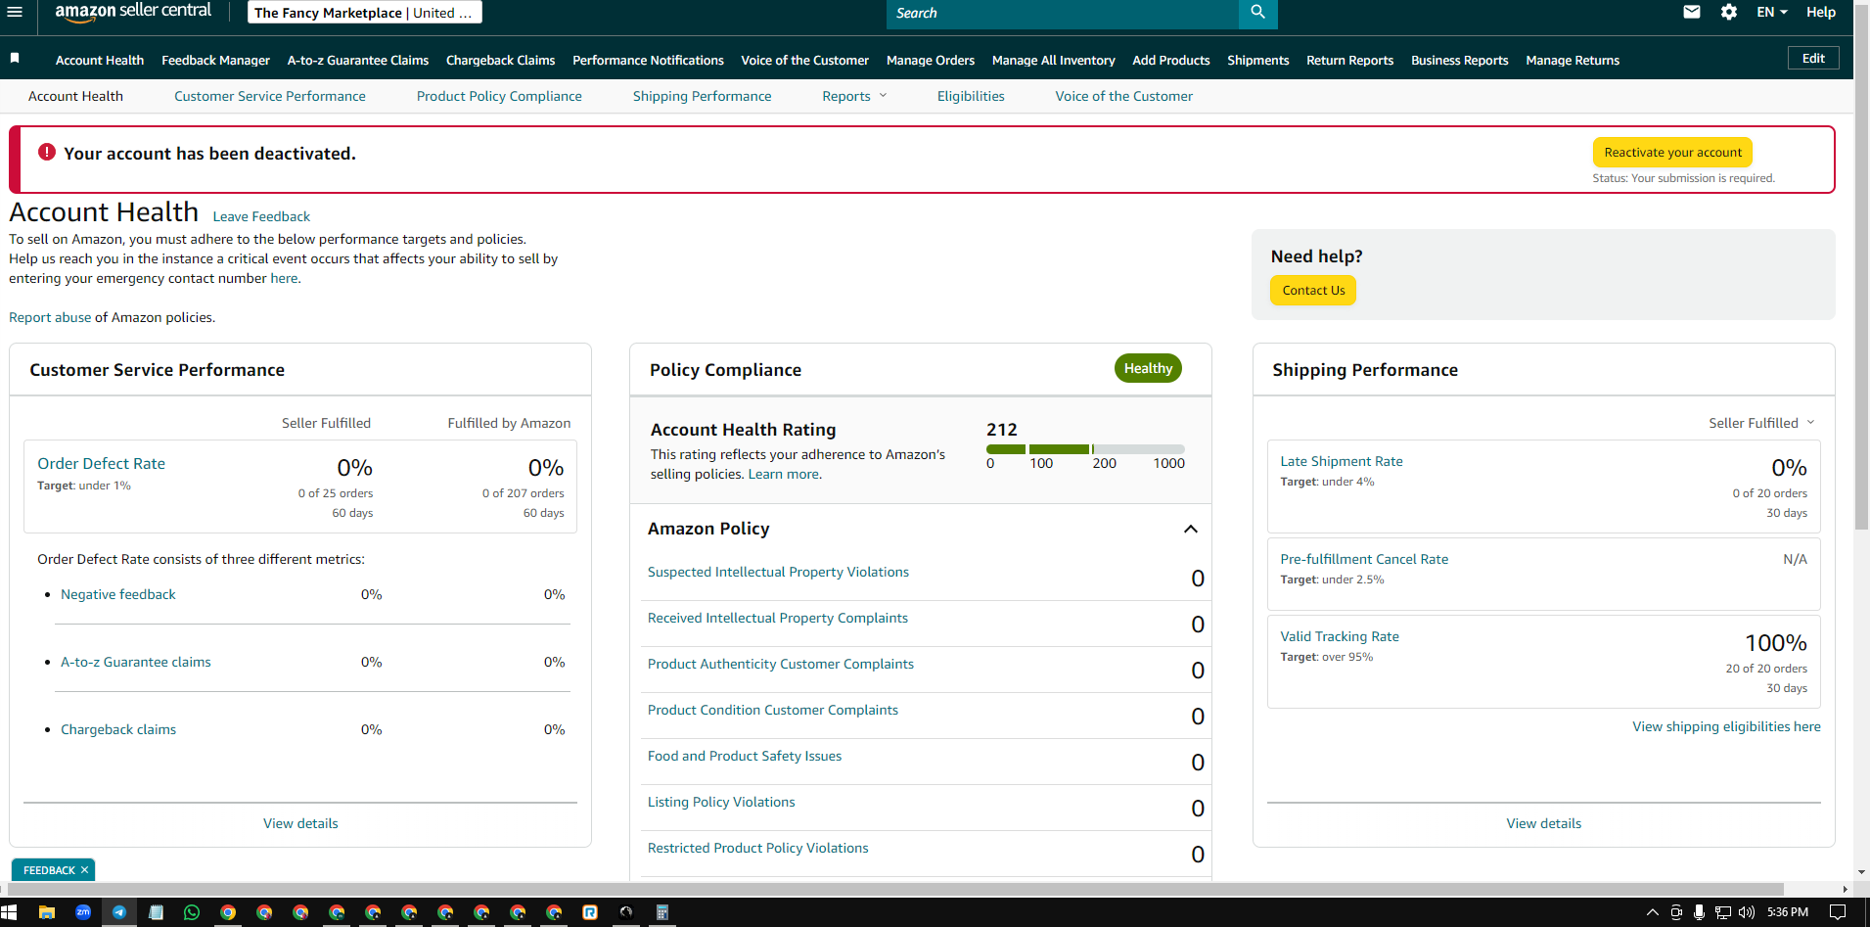Image resolution: width=1870 pixels, height=927 pixels.
Task: Click the red deactivation alert icon
Action: click(46, 152)
